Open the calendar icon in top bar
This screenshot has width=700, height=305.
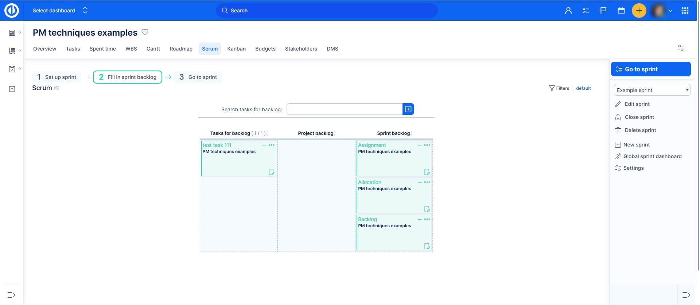pos(621,11)
